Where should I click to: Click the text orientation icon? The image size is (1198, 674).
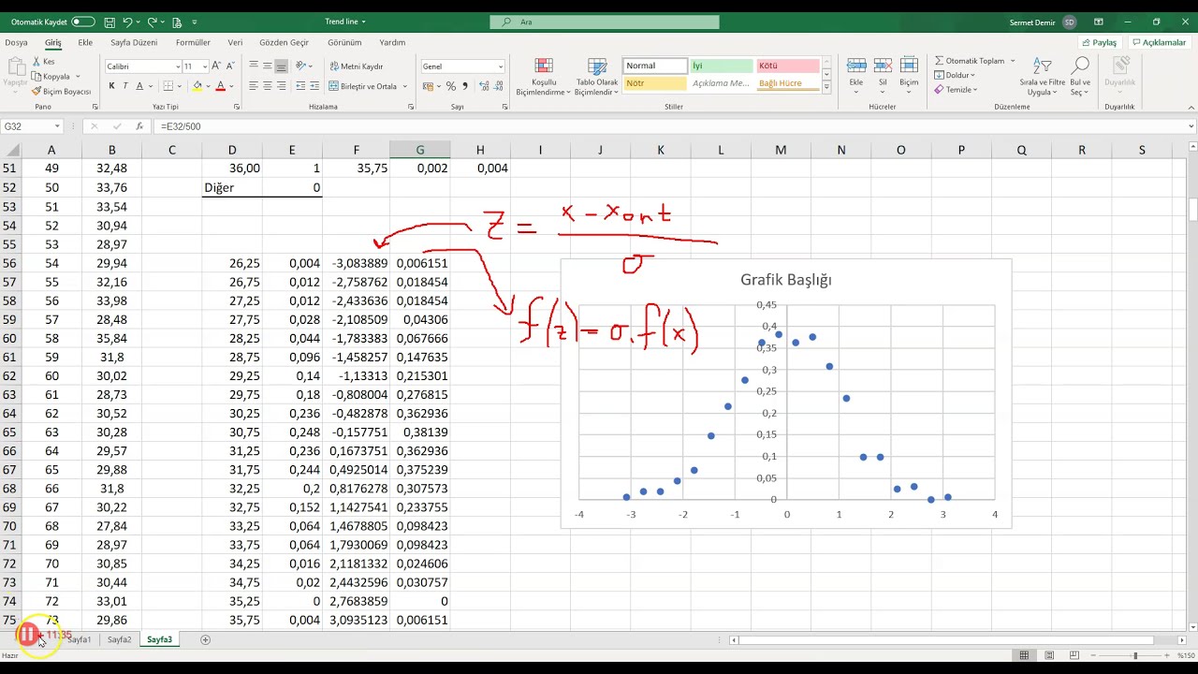(301, 66)
